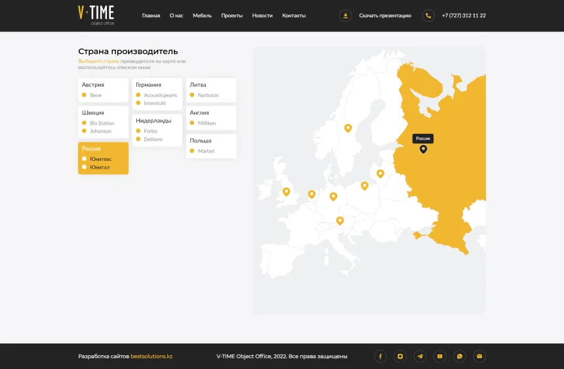Click the V-TIME Object Office, 2022 copyright text
Screen dimensions: 564x369
pyautogui.click(x=281, y=356)
